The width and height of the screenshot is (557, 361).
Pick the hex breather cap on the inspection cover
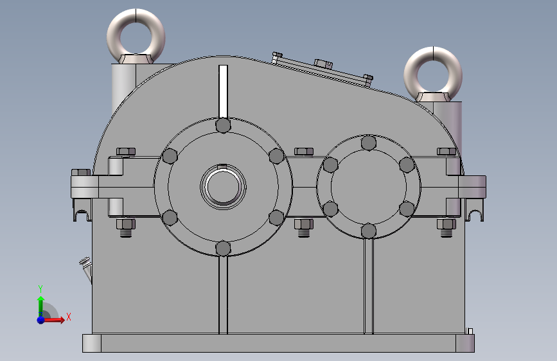pos(323,64)
